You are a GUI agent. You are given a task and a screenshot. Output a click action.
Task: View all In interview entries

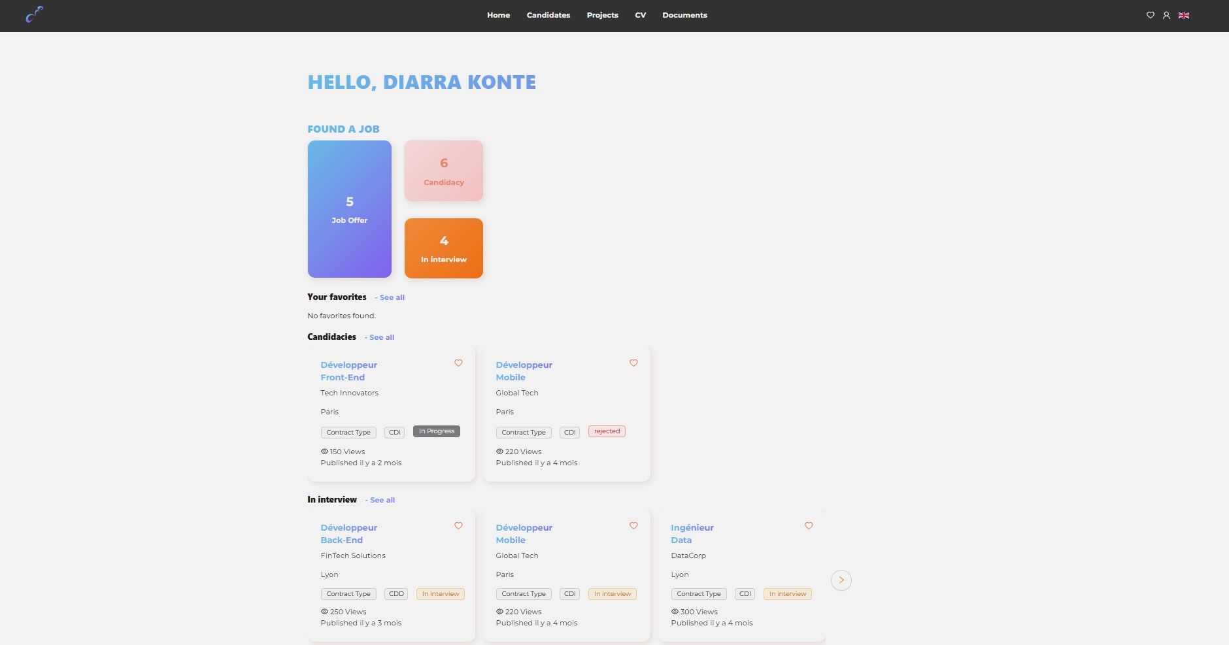click(382, 500)
